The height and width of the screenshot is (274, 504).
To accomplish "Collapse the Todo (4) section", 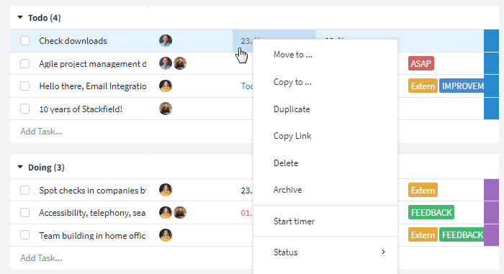I will click(x=20, y=17).
